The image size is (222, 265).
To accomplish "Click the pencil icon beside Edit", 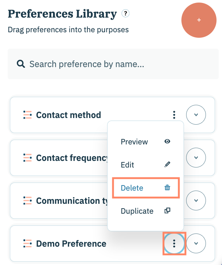I will click(x=167, y=165).
